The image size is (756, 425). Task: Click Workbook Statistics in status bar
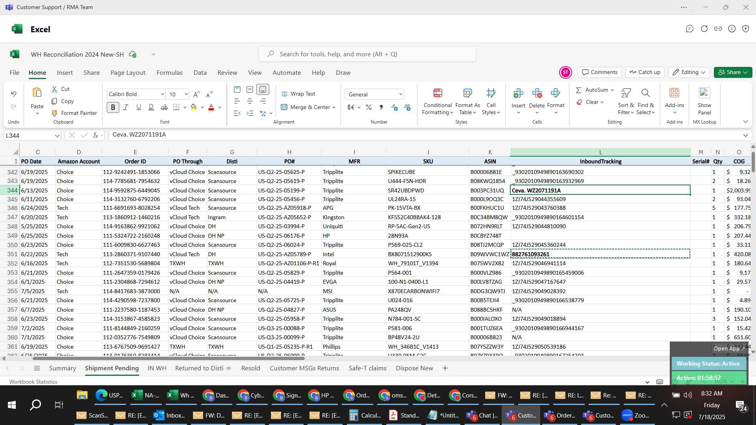(x=33, y=382)
